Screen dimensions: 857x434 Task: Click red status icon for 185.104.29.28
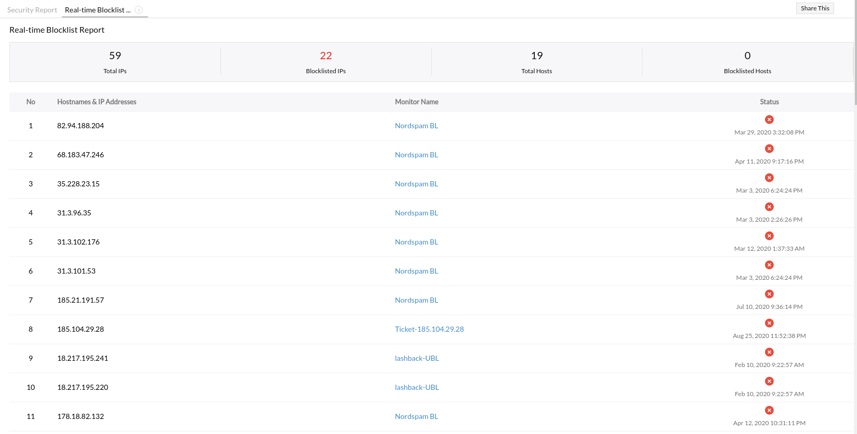[x=769, y=323]
